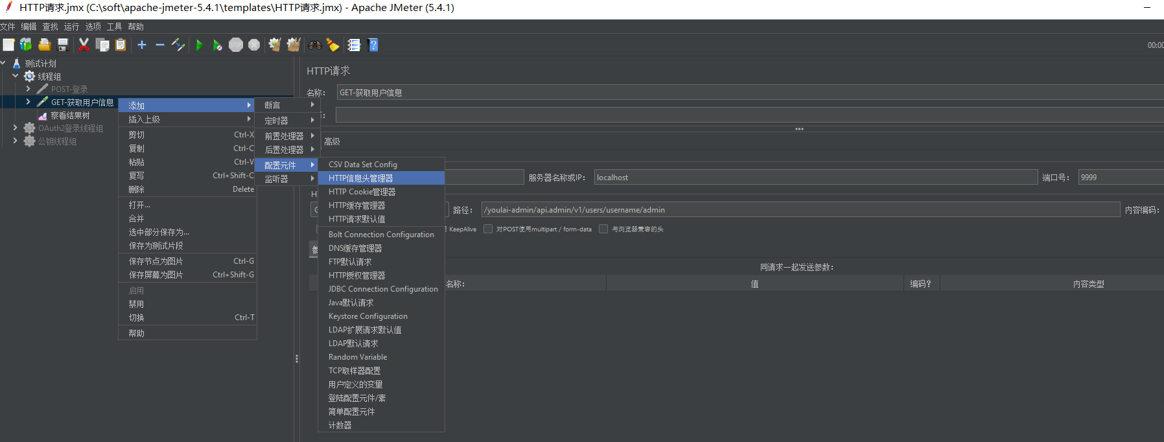Click the 编码? column header
Viewport: 1164px width, 442px height.
(921, 284)
